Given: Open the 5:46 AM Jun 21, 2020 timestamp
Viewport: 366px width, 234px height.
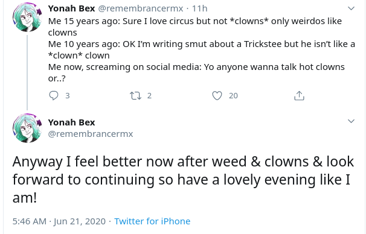Looking at the screenshot, I should click(x=59, y=221).
